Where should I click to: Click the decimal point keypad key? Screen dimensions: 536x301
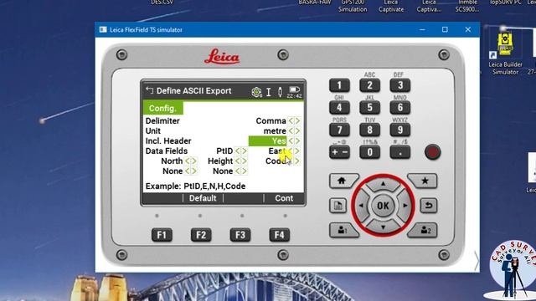[400, 152]
